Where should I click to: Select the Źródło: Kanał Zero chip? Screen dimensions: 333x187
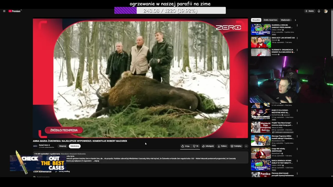pyautogui.click(x=270, y=20)
